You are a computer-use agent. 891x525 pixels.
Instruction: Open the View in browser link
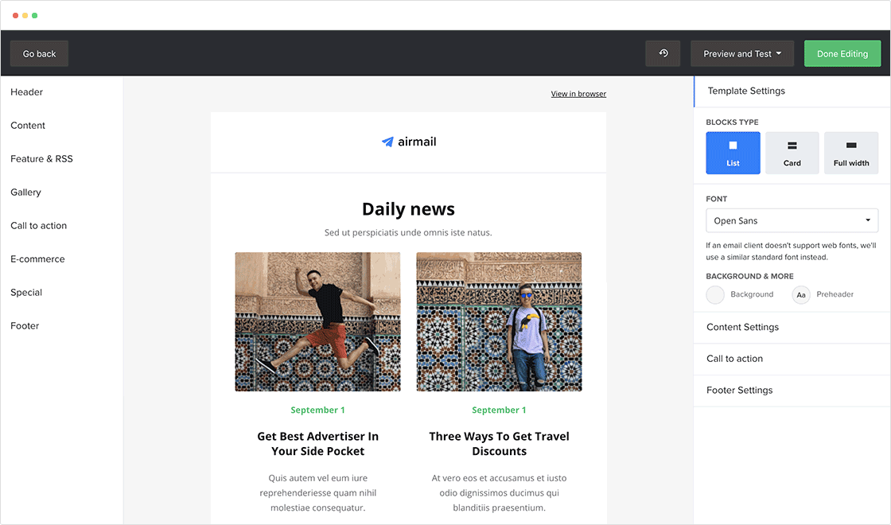click(x=578, y=94)
